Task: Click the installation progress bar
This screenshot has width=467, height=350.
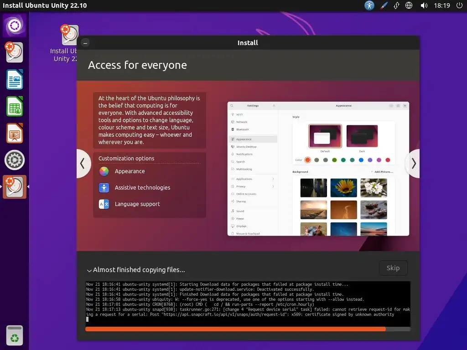Action: click(248, 329)
